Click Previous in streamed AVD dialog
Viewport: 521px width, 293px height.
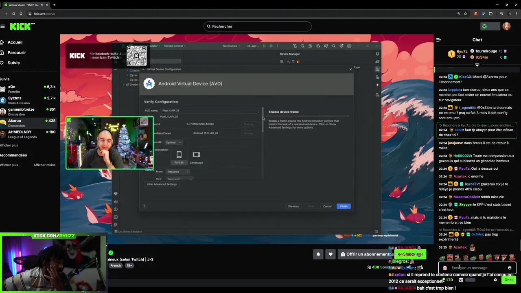pos(293,206)
